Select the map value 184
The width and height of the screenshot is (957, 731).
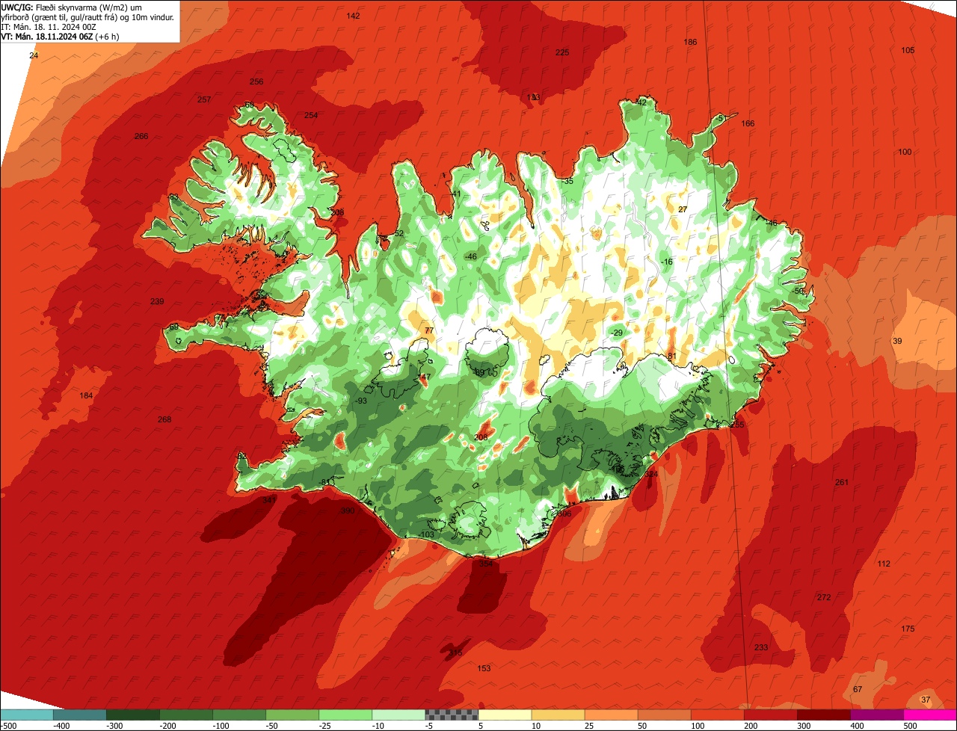pyautogui.click(x=87, y=395)
